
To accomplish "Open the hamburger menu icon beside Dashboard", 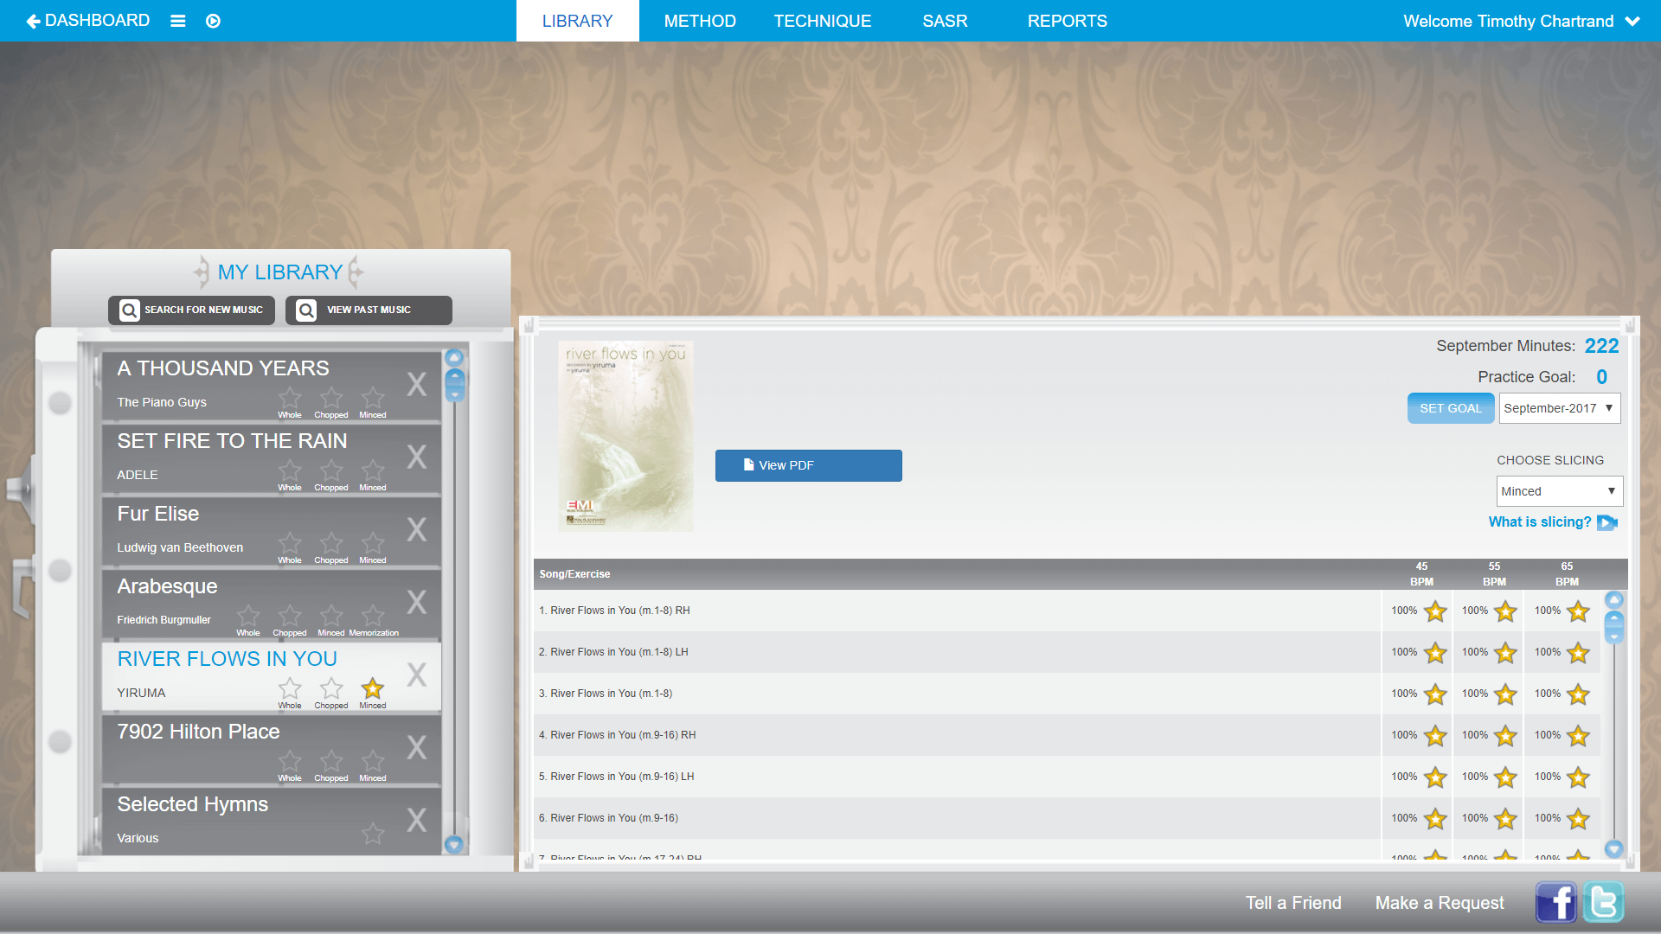I will click(x=177, y=21).
